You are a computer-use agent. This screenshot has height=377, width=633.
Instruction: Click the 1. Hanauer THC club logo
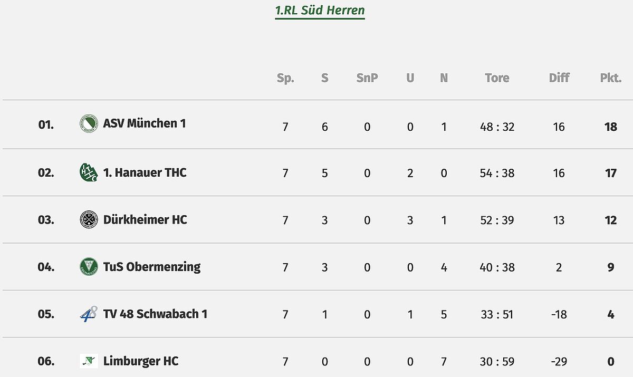(x=89, y=172)
